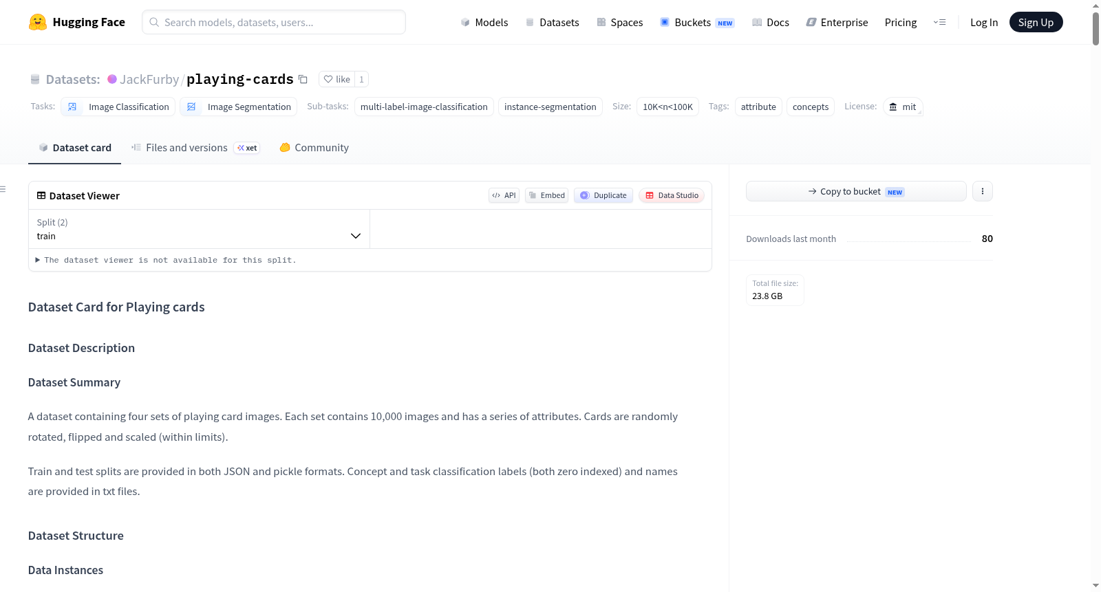Click the instance-segmentation sub-task tag
Image resolution: width=1101 pixels, height=592 pixels.
point(550,107)
